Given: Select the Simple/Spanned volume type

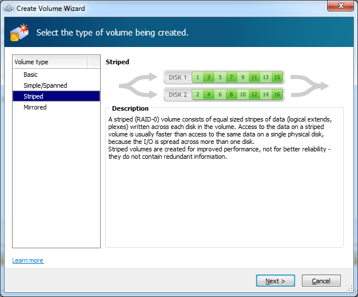Looking at the screenshot, I should 56,85.
